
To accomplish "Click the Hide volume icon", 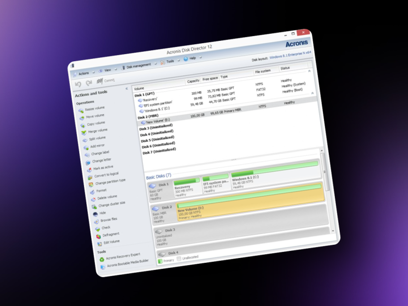I will click(x=95, y=214).
